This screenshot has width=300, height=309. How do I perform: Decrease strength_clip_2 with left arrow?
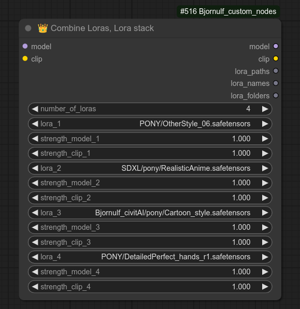coord(35,198)
